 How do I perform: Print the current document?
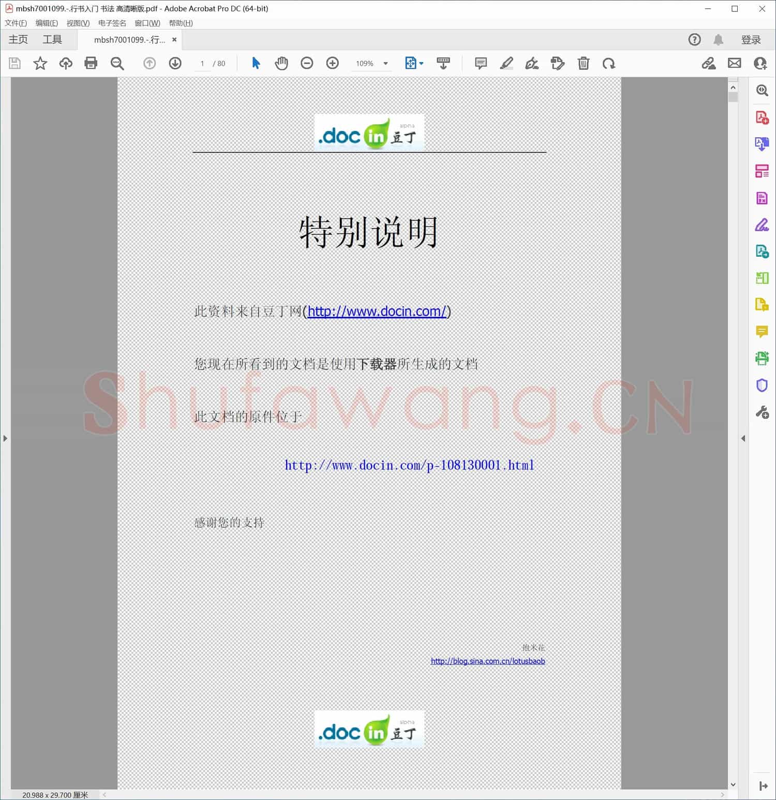tap(91, 63)
